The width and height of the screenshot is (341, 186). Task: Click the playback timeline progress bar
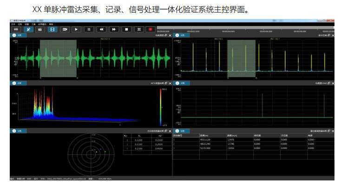(246, 27)
